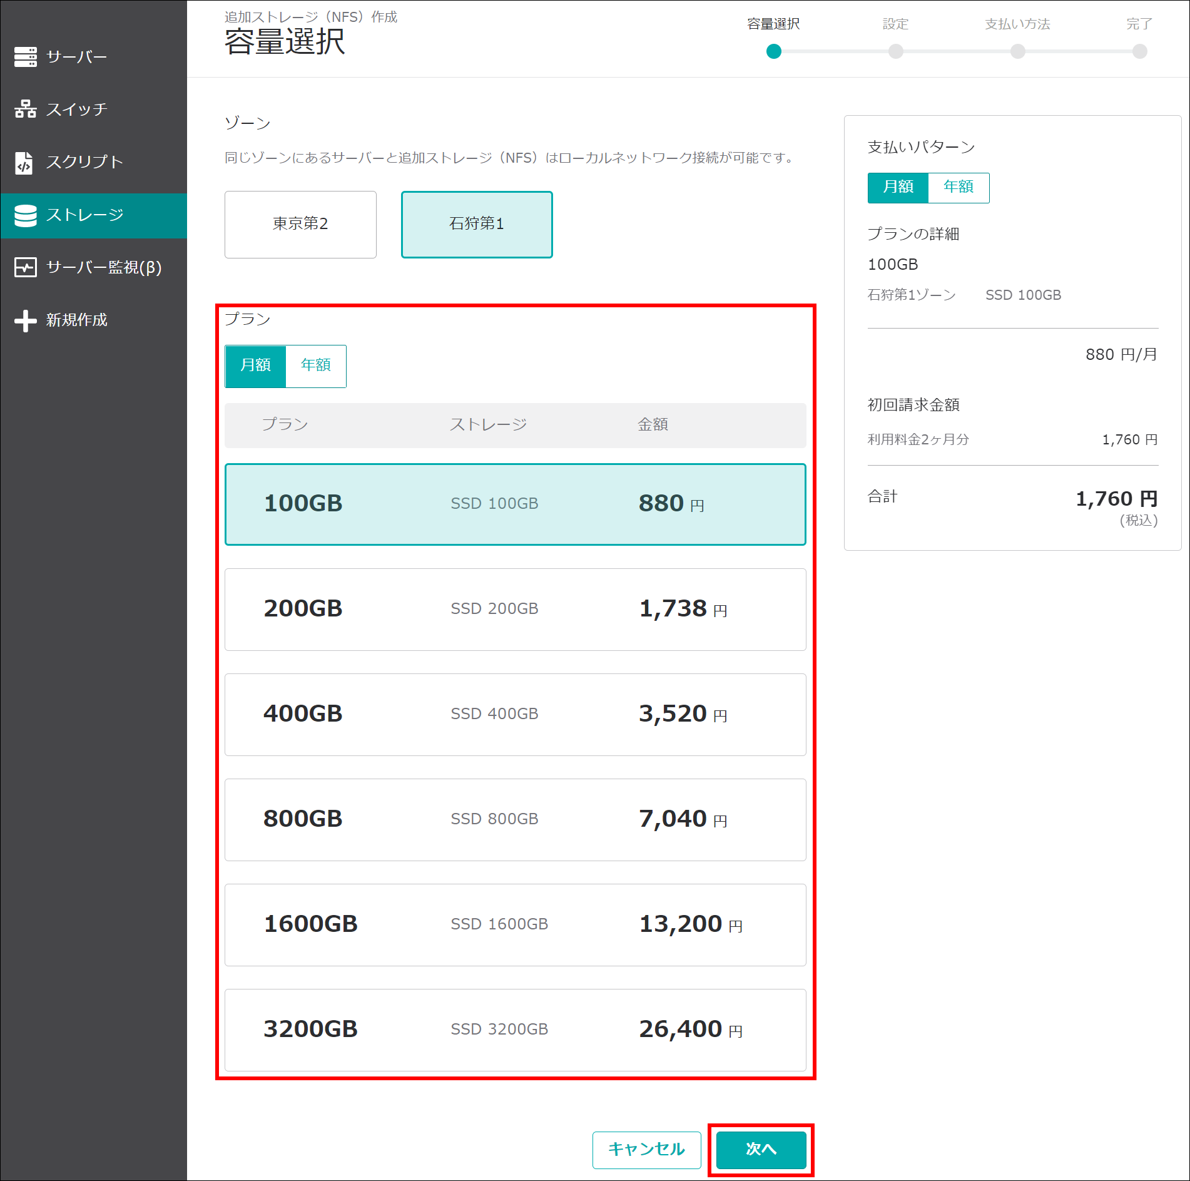Click the server icon in sidebar
This screenshot has width=1190, height=1181.
26,57
